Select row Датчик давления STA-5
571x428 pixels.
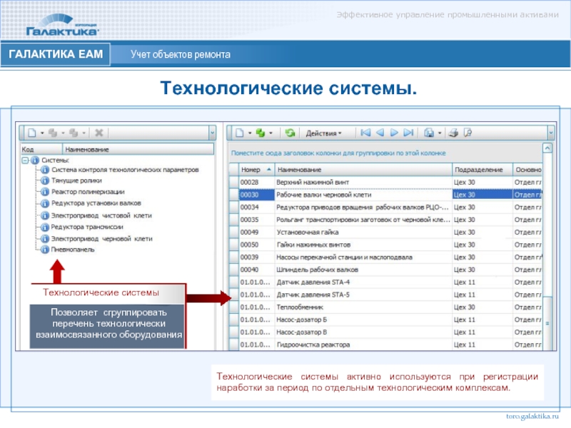tap(385, 295)
